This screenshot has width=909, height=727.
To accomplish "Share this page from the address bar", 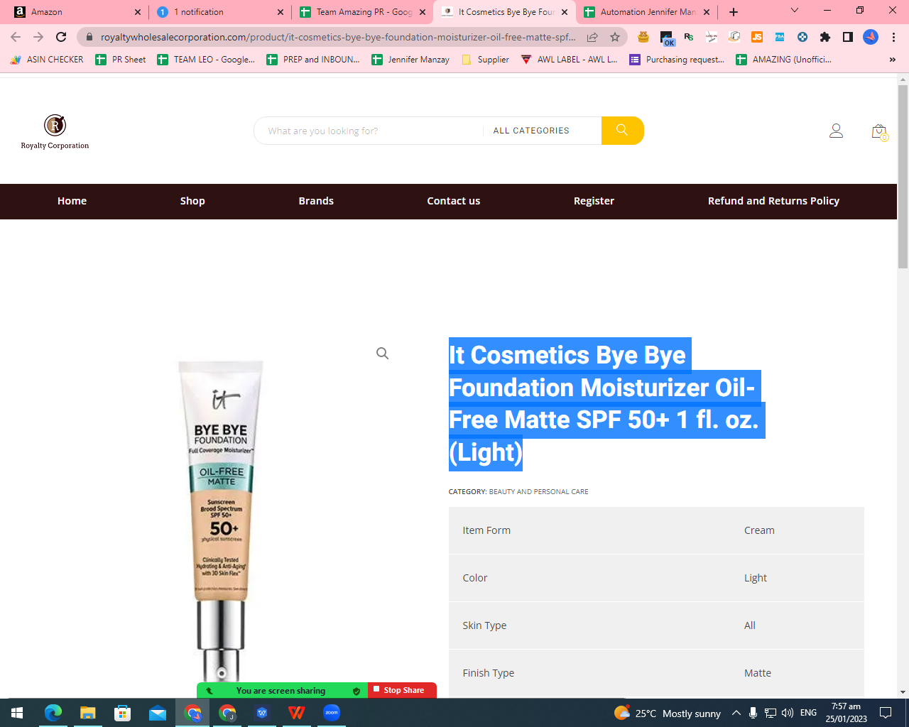I will [592, 37].
